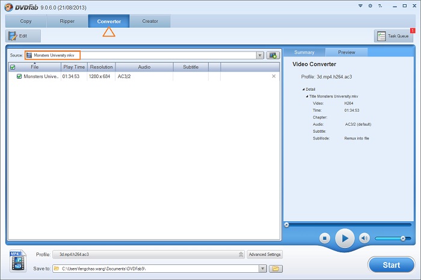Select the Remux into file value

pos(357,138)
